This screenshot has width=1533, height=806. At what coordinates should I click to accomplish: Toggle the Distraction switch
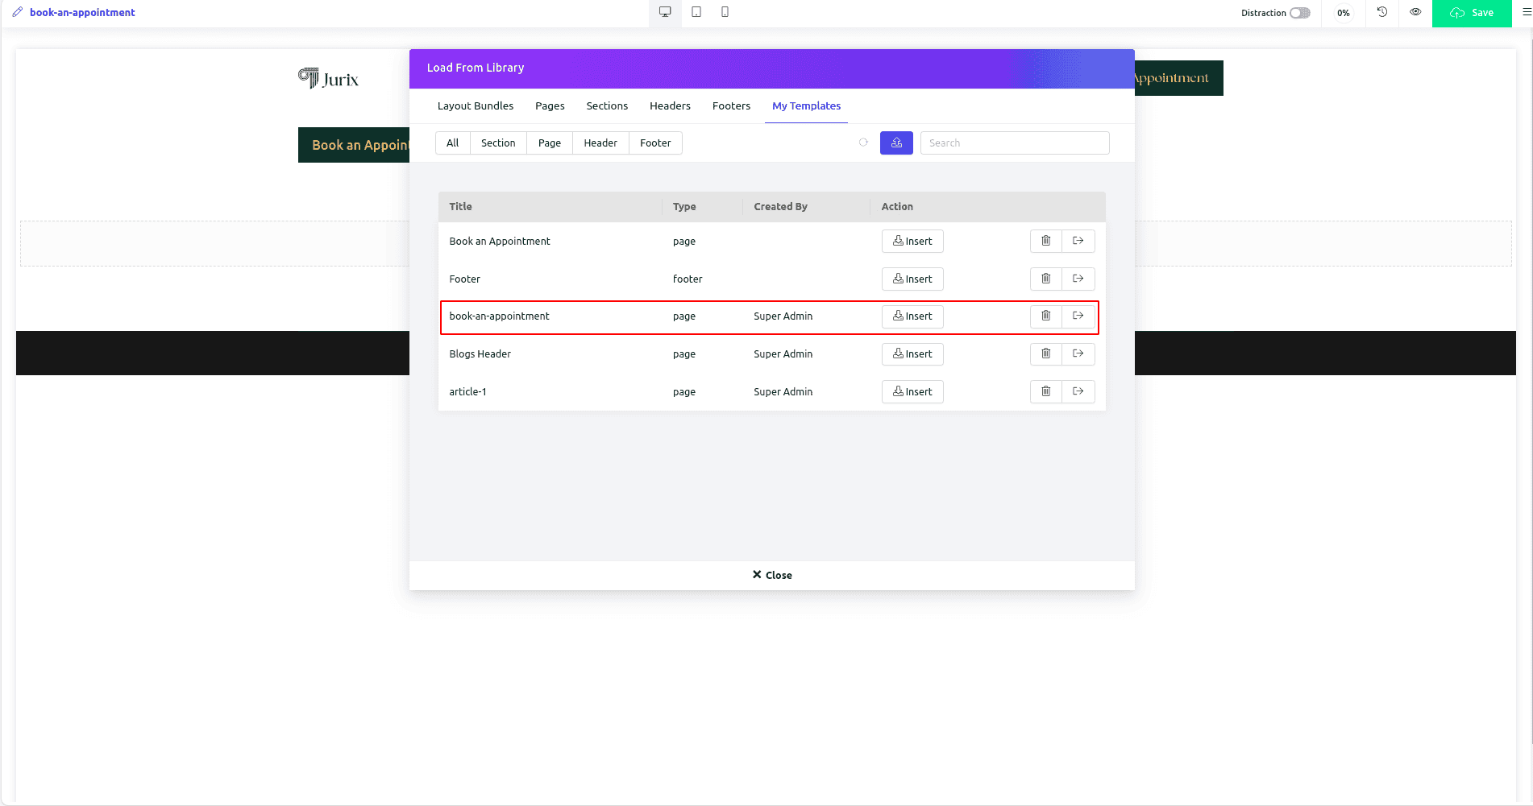pyautogui.click(x=1299, y=13)
